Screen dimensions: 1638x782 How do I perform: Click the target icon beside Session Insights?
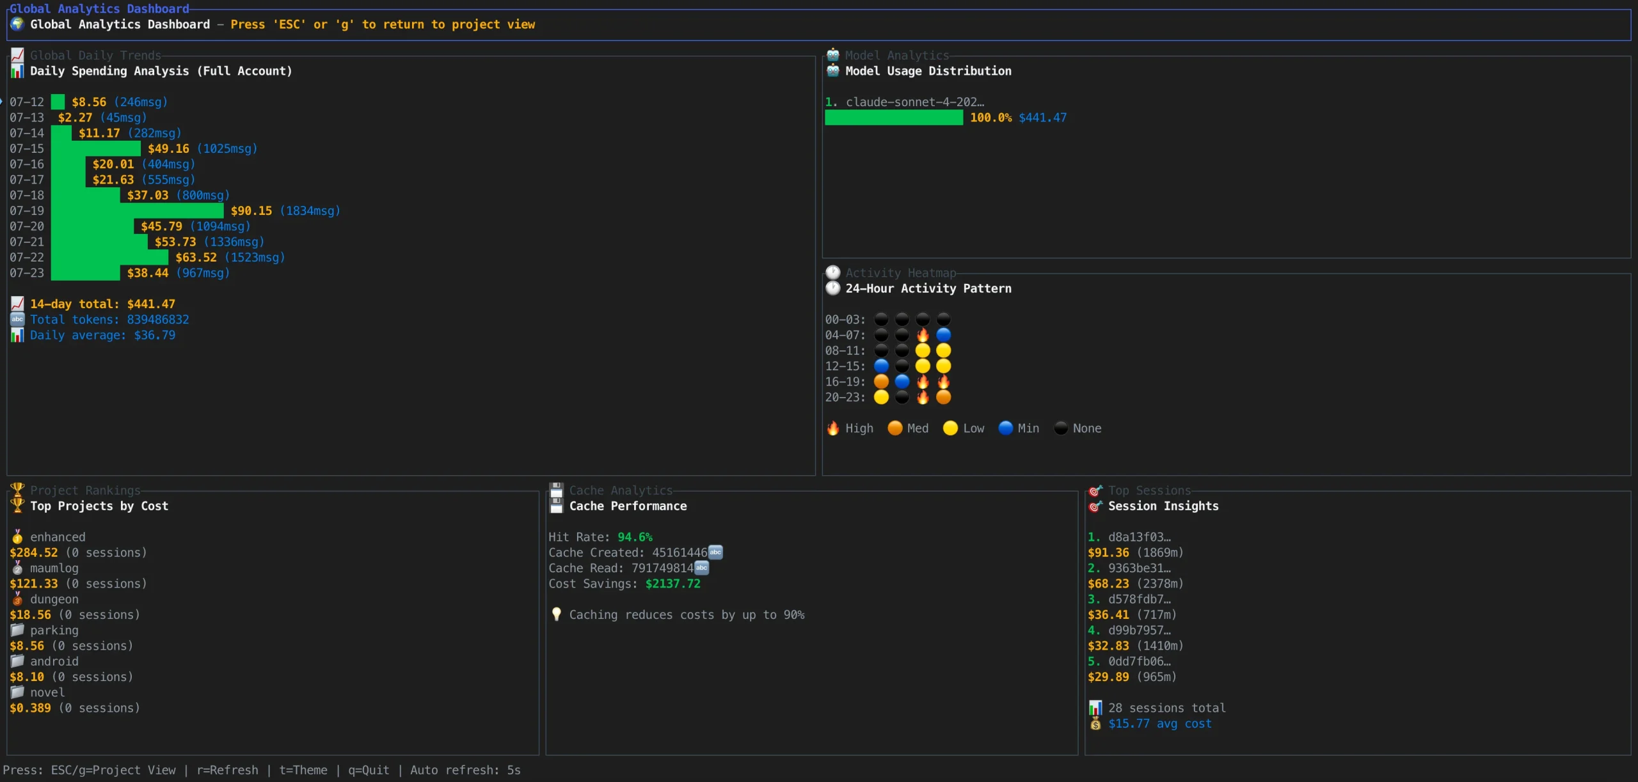(1095, 506)
